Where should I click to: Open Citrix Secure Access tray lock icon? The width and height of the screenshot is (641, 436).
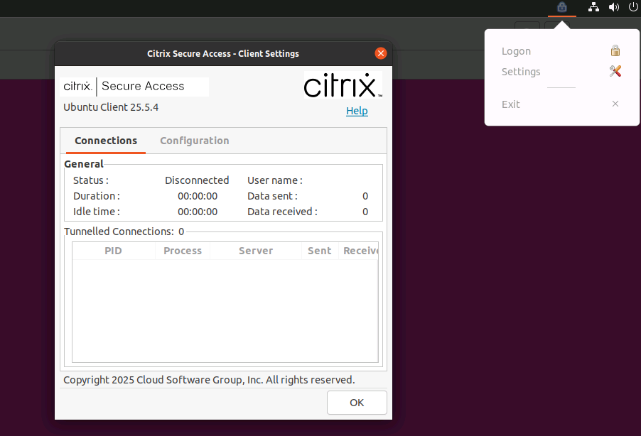(562, 7)
